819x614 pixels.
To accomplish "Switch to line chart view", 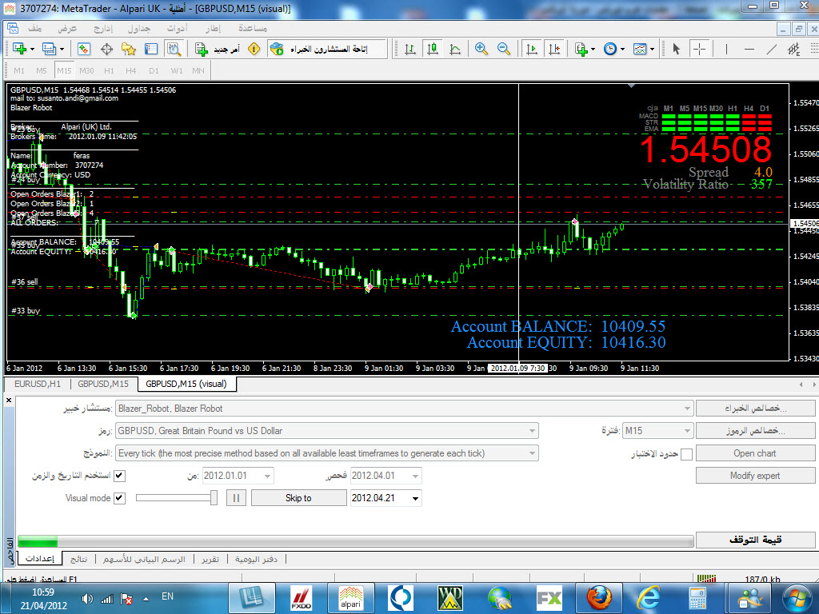I will (455, 49).
